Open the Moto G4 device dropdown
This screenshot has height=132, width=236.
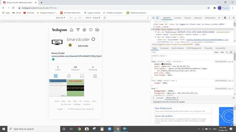pos(60,18)
